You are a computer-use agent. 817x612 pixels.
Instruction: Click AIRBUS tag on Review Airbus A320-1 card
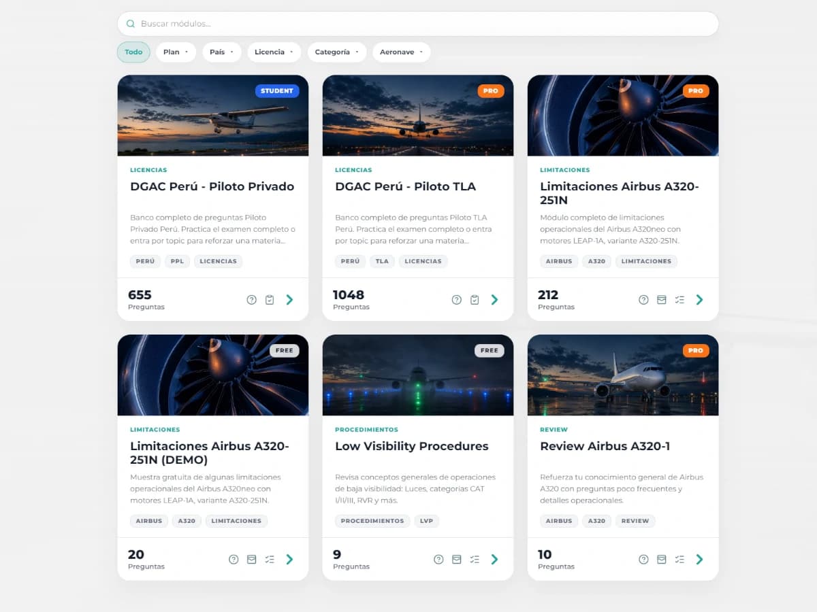(559, 521)
